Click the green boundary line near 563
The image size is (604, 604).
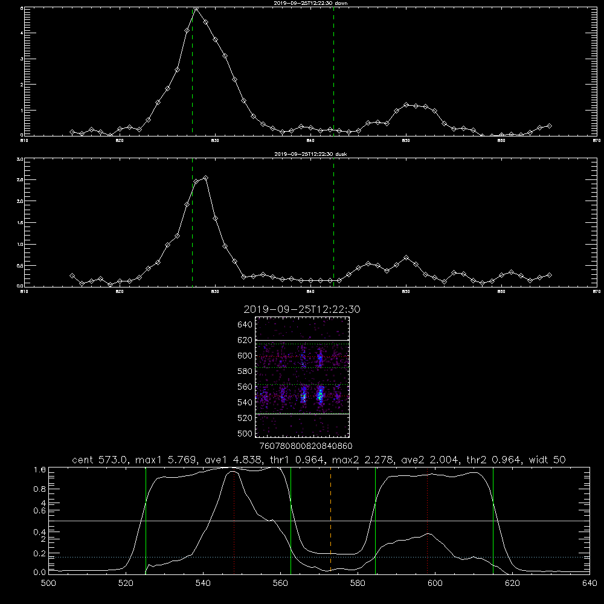point(291,520)
